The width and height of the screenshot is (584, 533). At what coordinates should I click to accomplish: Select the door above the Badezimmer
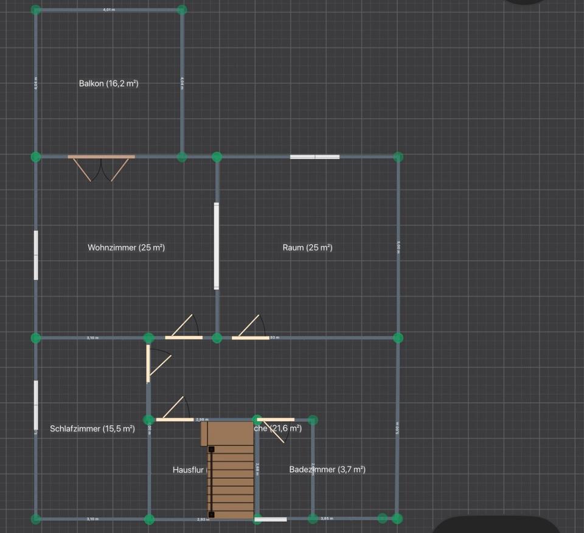click(276, 419)
